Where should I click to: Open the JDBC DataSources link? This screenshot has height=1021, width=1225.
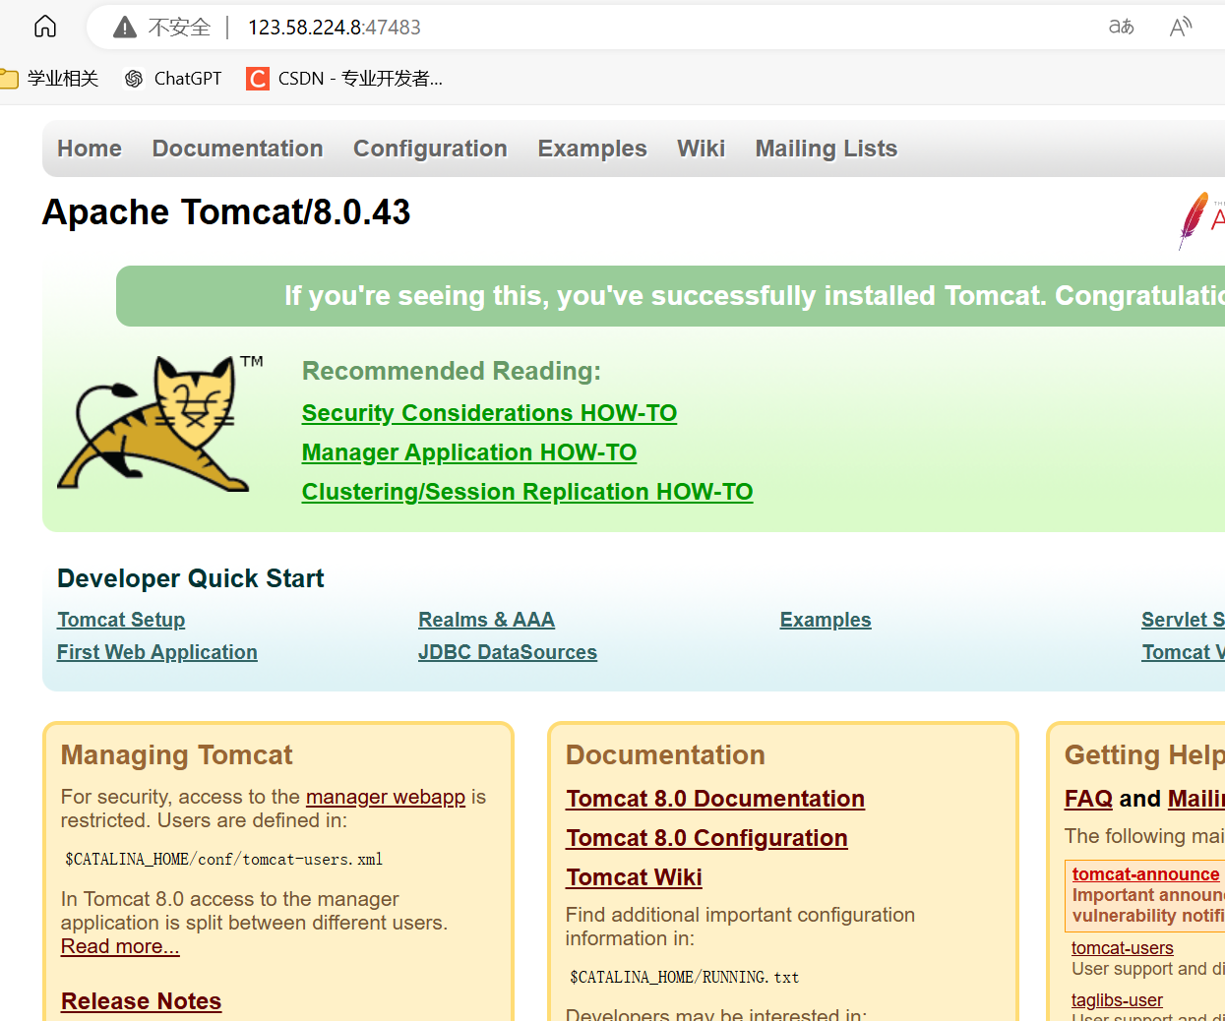(x=508, y=652)
